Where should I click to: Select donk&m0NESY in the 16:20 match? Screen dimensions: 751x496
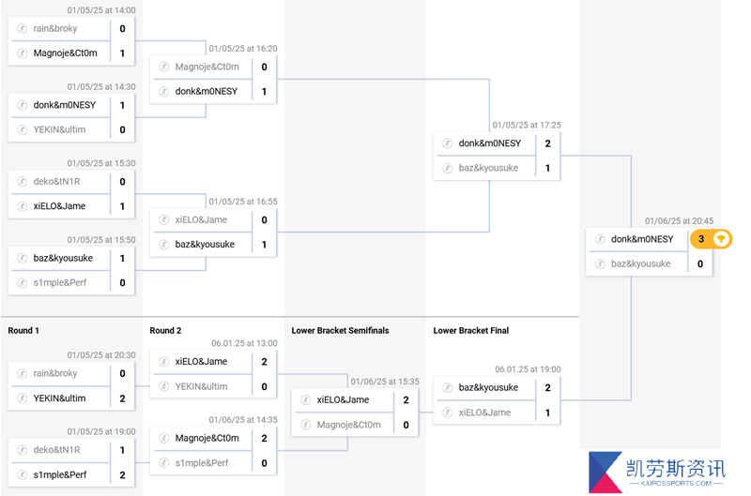coord(207,91)
